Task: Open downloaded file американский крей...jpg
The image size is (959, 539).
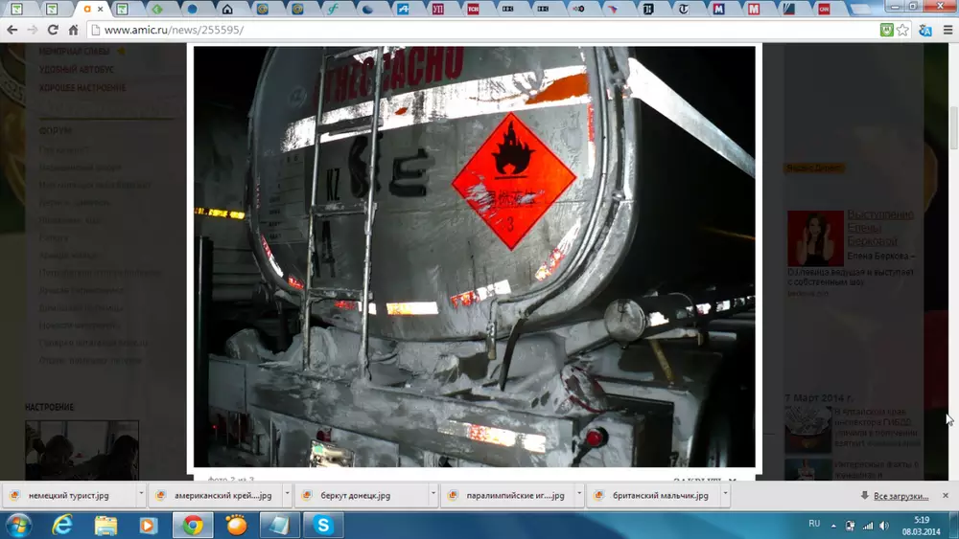Action: tap(220, 496)
